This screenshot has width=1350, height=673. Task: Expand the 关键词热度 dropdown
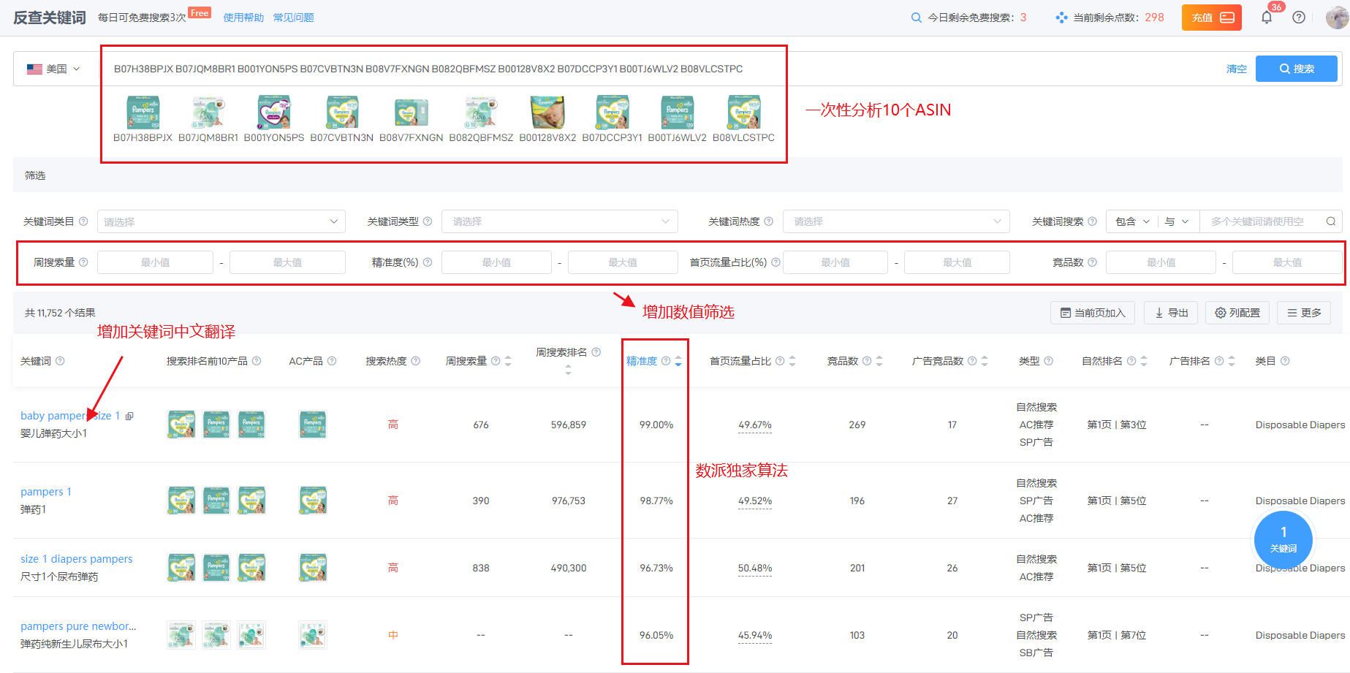(896, 221)
